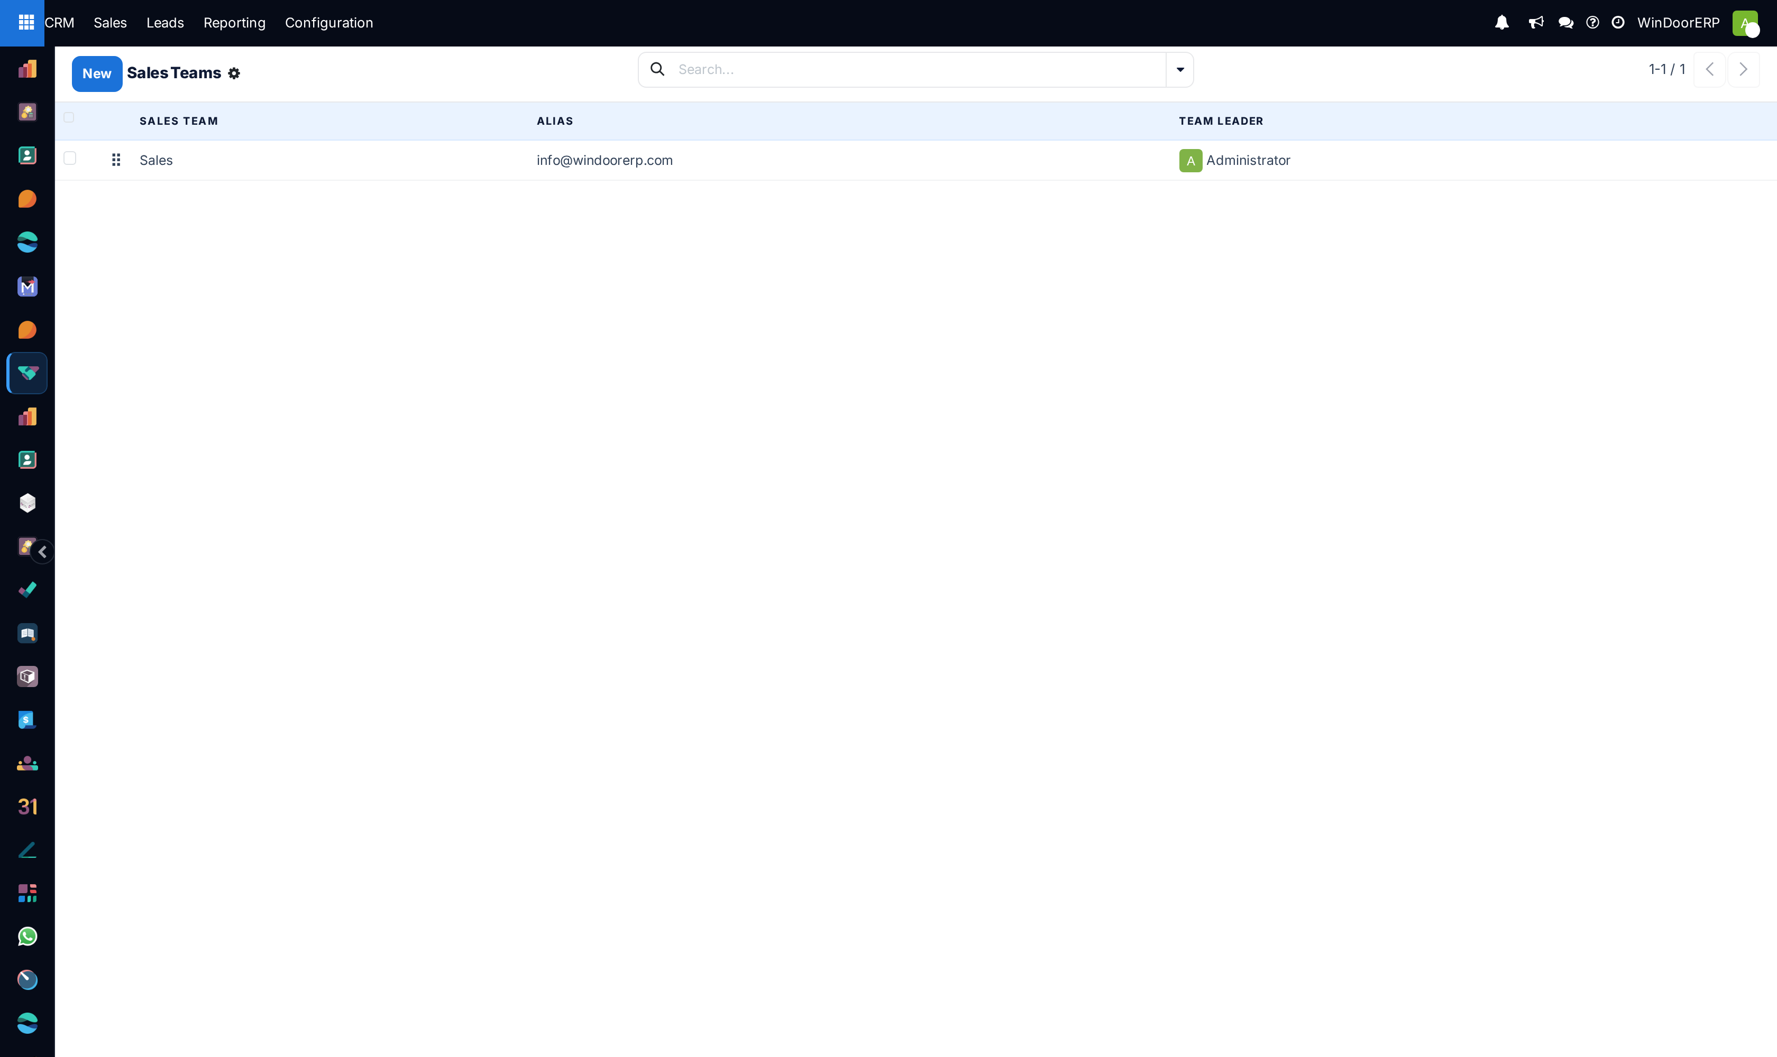The height and width of the screenshot is (1057, 1777).
Task: Open the bar-chart app icon directly below CRM handshake
Action: click(27, 416)
